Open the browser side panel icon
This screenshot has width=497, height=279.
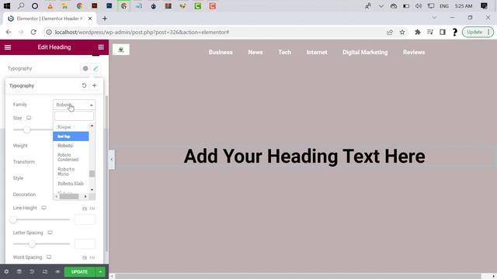pos(443,32)
